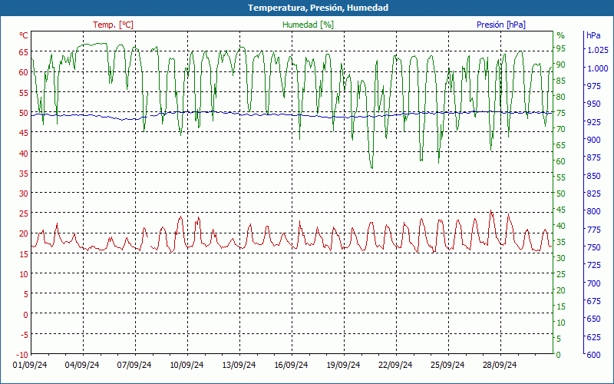The image size is (614, 384).
Task: Click the 800 value on pressure axis
Action: point(594,211)
